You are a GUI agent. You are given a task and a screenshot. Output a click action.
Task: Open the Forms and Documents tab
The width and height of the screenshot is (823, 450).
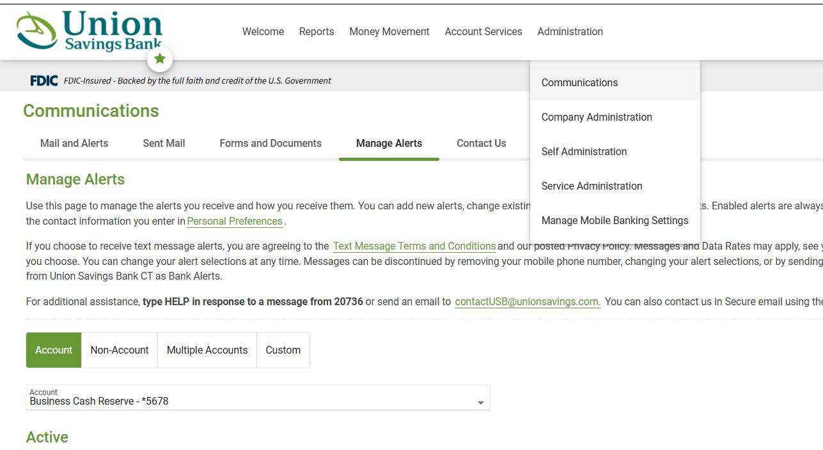[x=270, y=143]
